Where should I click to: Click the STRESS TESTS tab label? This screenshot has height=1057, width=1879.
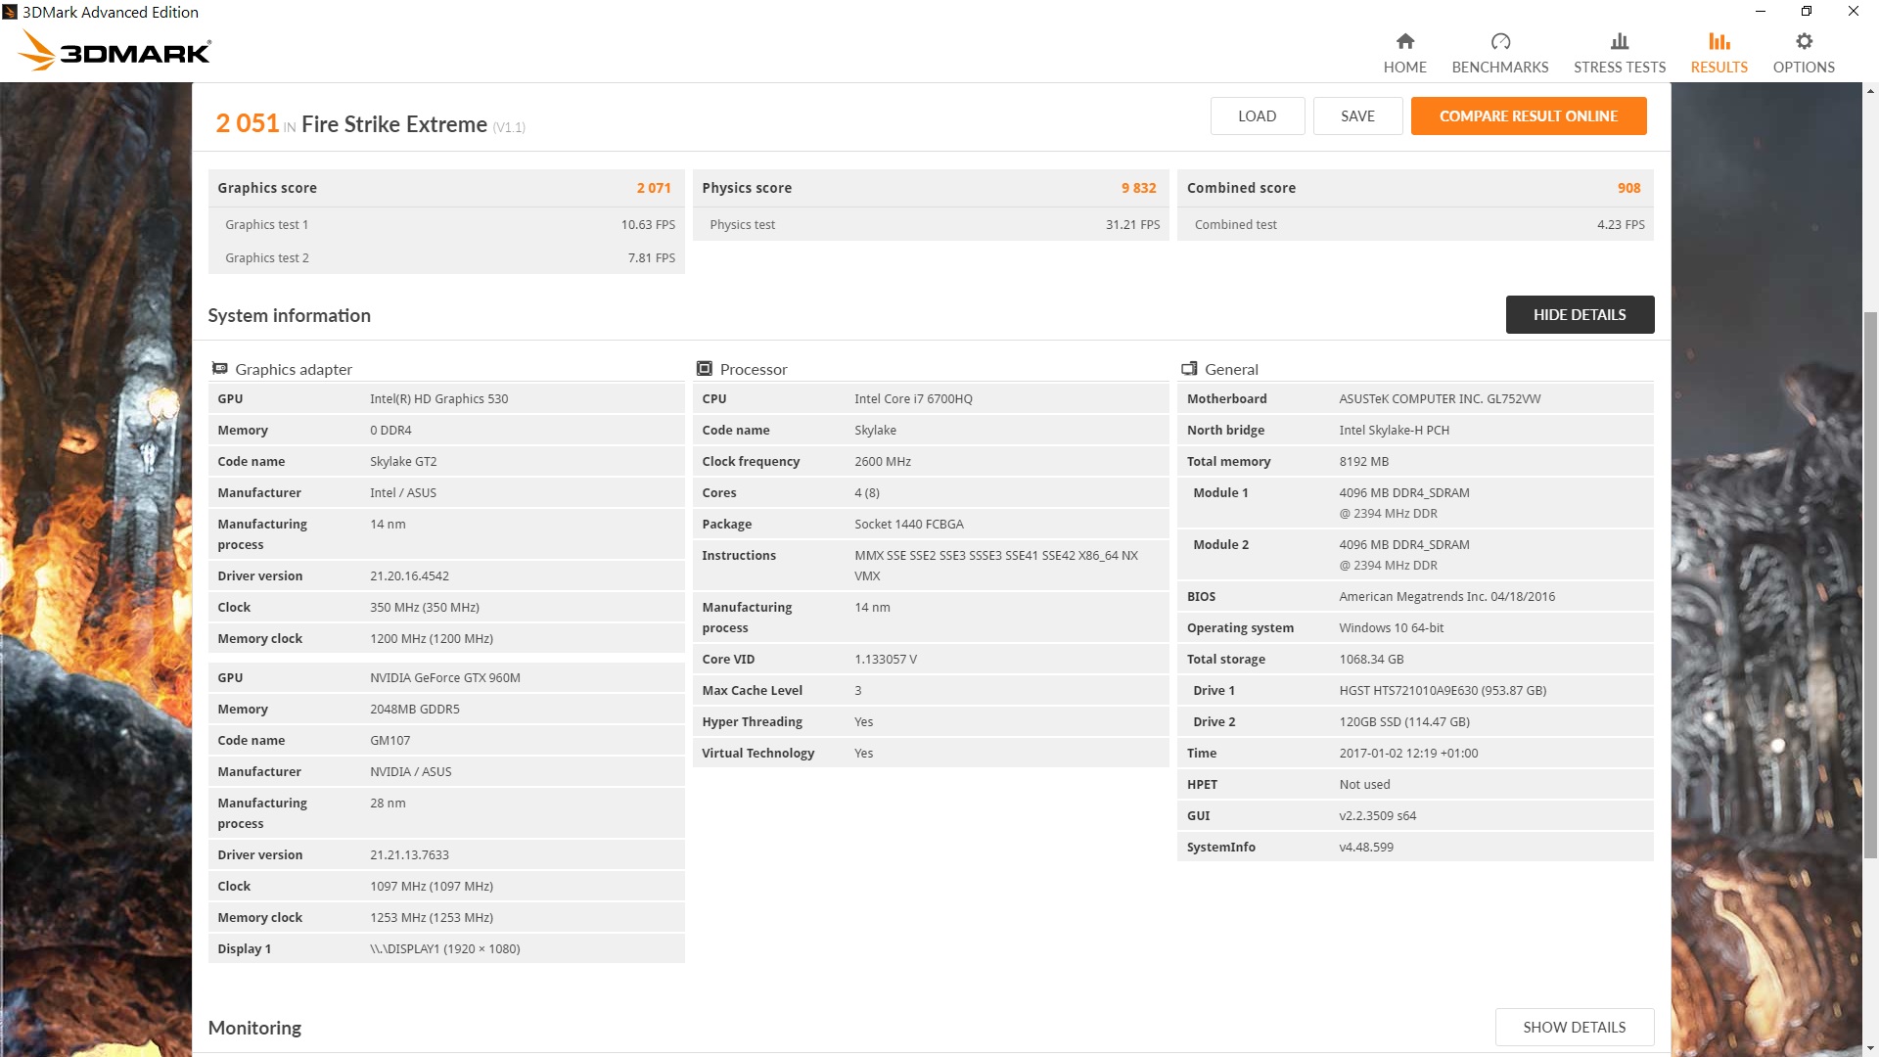(x=1620, y=68)
